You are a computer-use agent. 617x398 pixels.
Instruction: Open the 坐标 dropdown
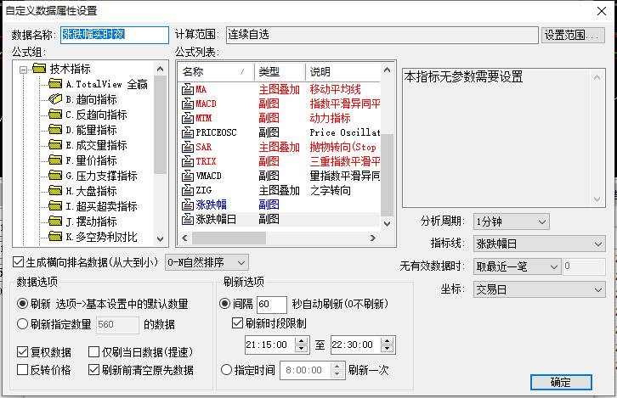pos(539,289)
